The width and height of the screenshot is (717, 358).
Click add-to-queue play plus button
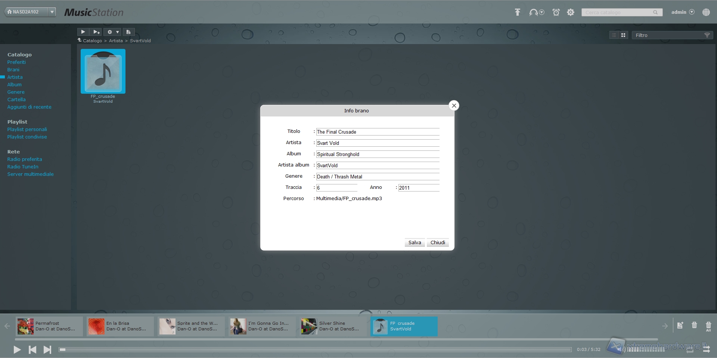(x=96, y=32)
